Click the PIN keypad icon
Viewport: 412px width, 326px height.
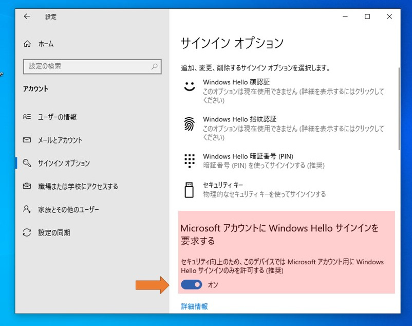[x=190, y=160]
